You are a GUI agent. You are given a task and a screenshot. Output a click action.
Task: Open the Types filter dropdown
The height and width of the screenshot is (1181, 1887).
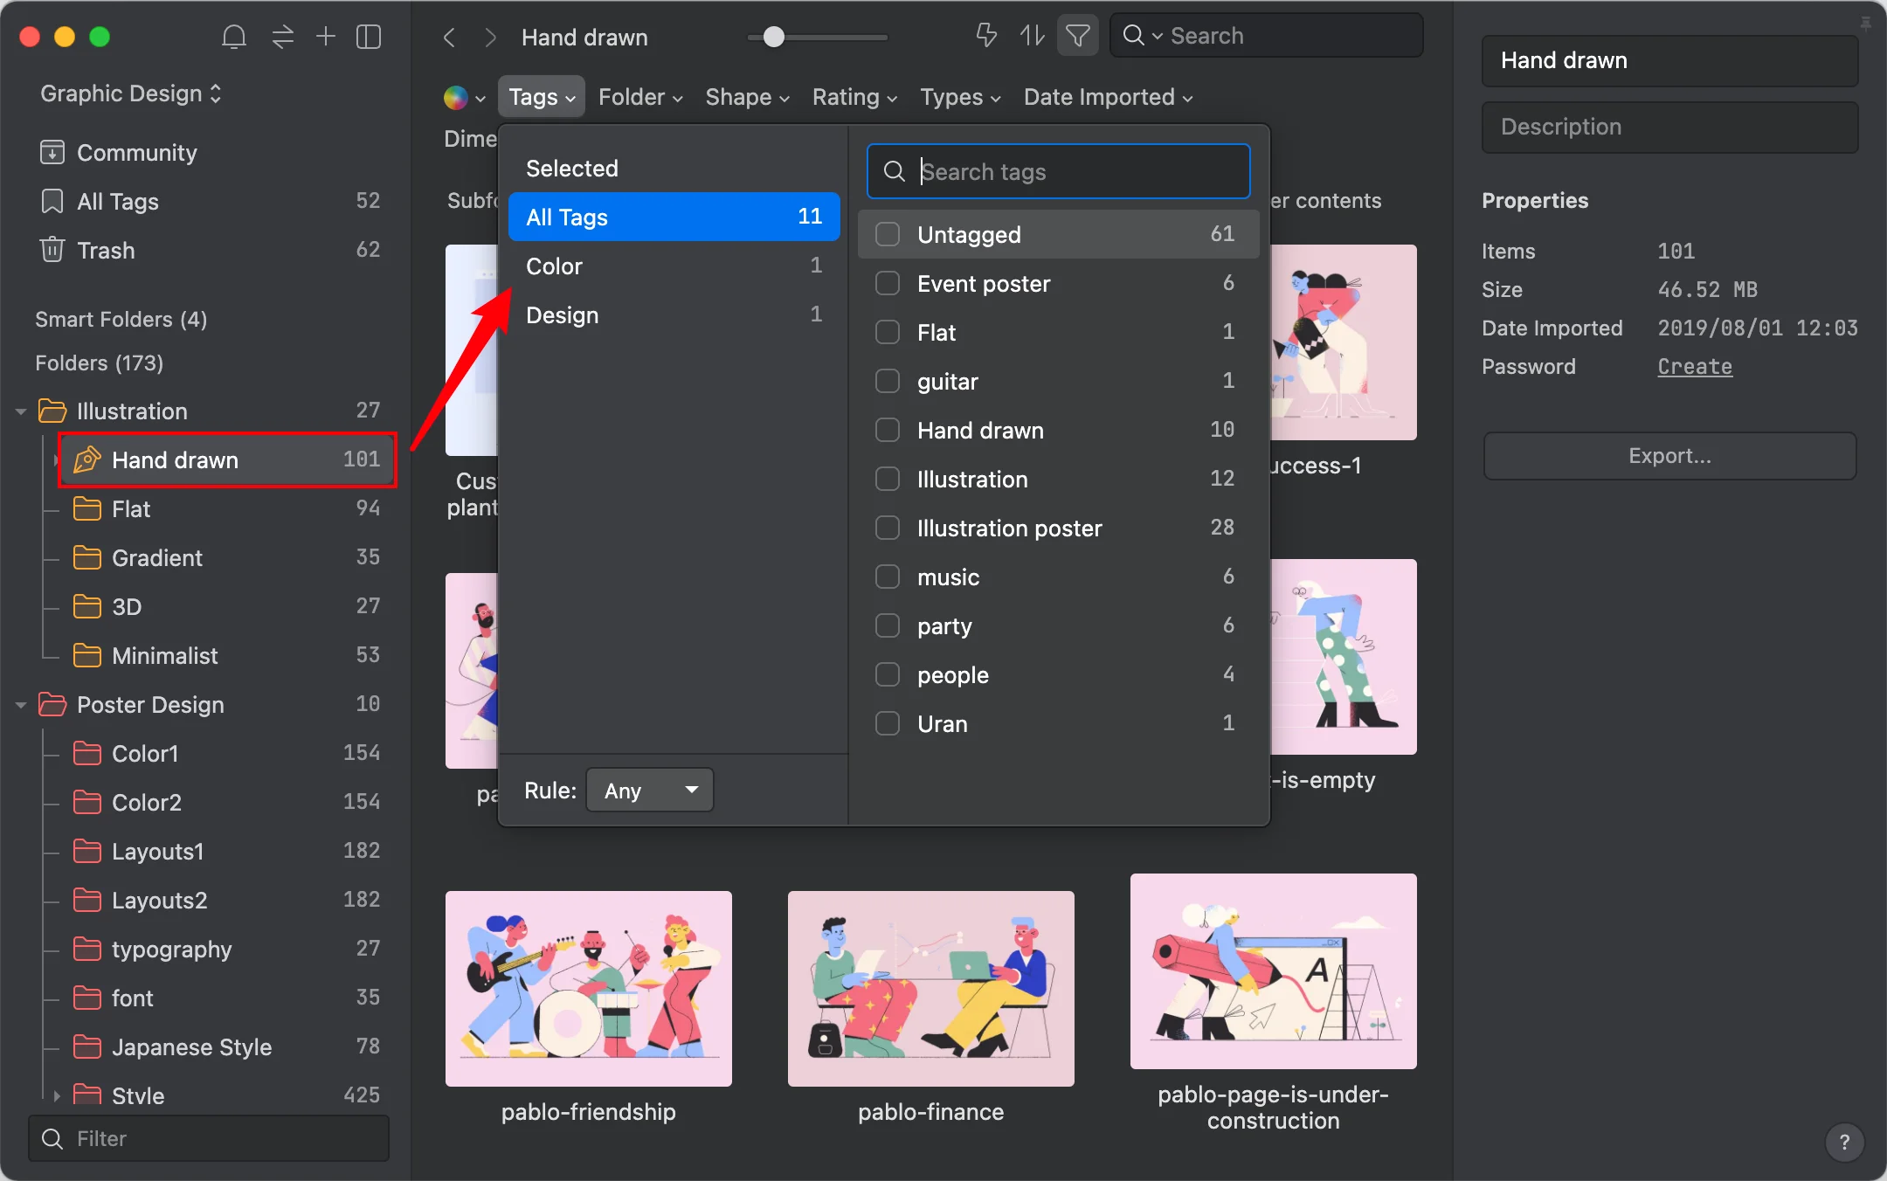pyautogui.click(x=960, y=97)
